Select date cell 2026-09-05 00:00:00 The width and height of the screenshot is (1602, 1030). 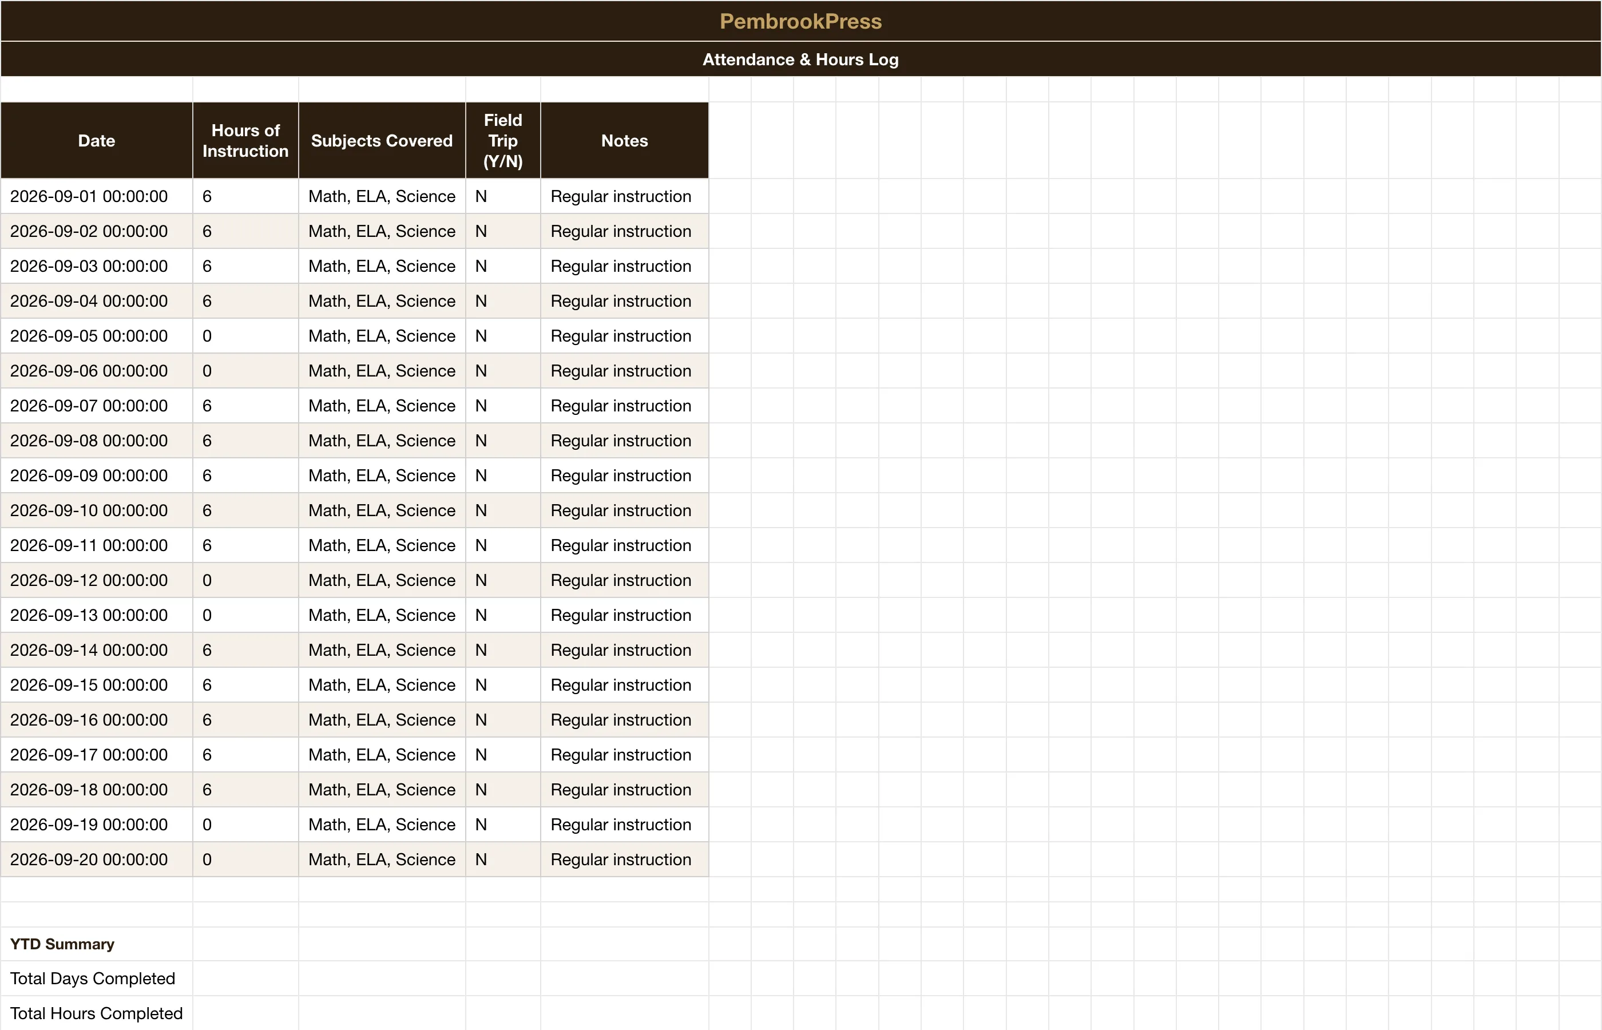97,336
